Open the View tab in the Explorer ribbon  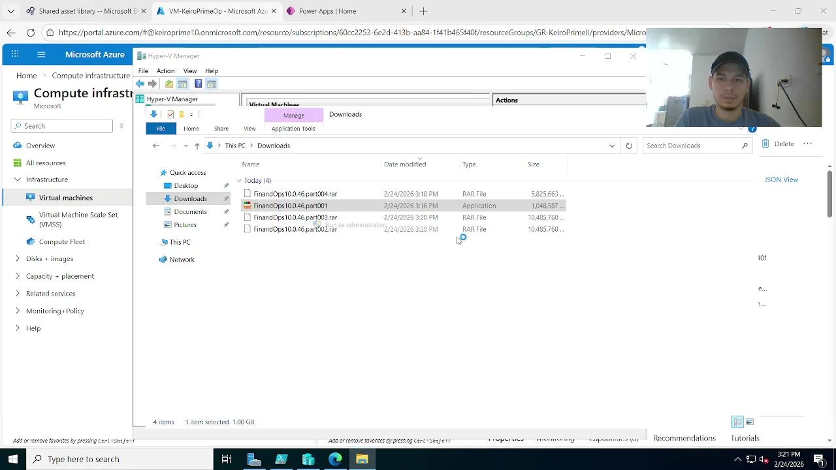point(249,129)
